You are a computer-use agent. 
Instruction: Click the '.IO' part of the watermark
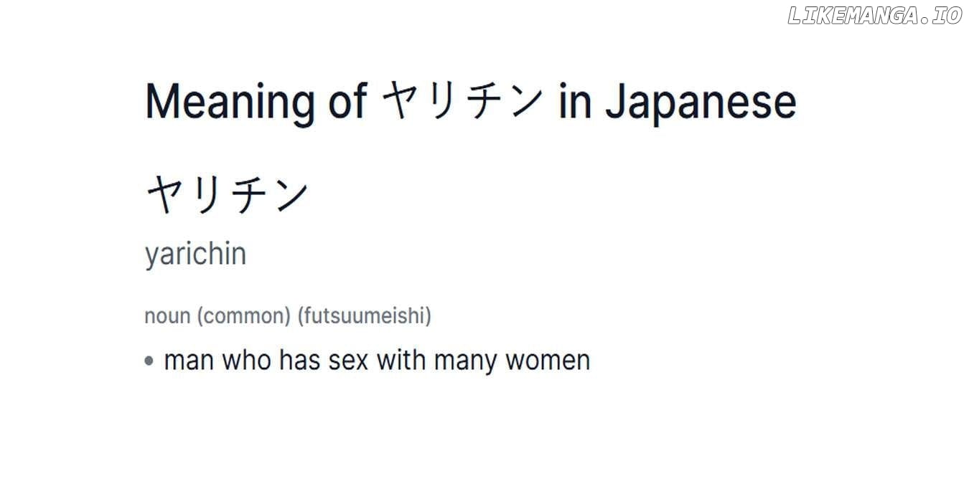pos(941,16)
